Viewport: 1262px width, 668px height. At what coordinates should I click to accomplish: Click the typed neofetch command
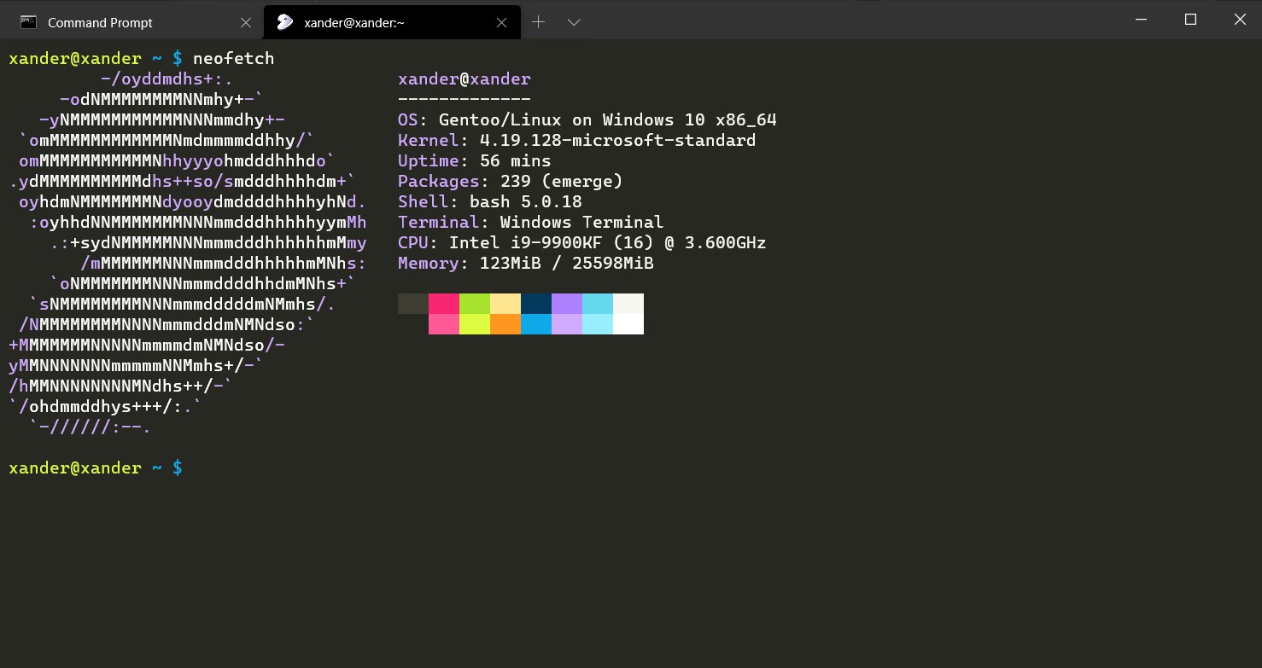click(x=234, y=59)
